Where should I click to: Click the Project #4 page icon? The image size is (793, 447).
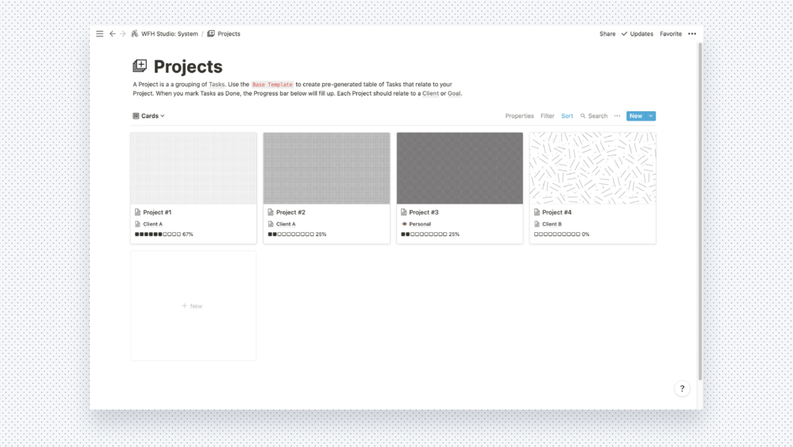[x=537, y=212]
